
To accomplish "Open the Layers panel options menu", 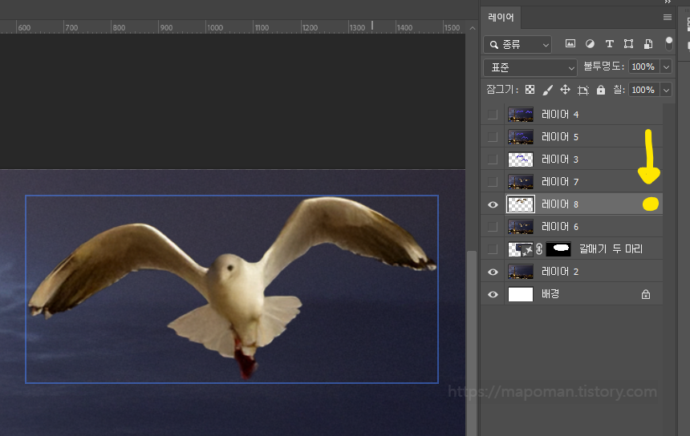I will coord(667,17).
